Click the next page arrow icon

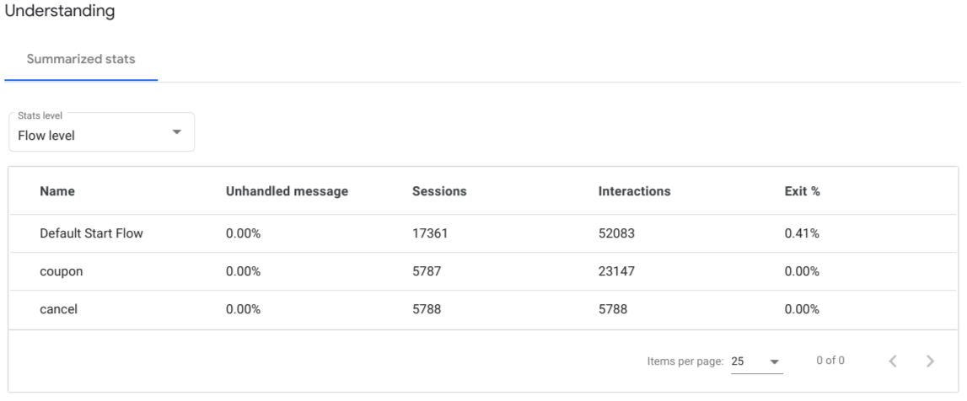(930, 361)
